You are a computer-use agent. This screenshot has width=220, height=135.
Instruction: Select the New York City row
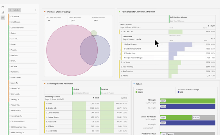pos(167,67)
